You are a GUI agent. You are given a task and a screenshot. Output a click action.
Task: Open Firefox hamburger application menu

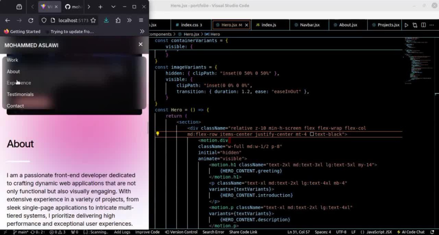141,20
